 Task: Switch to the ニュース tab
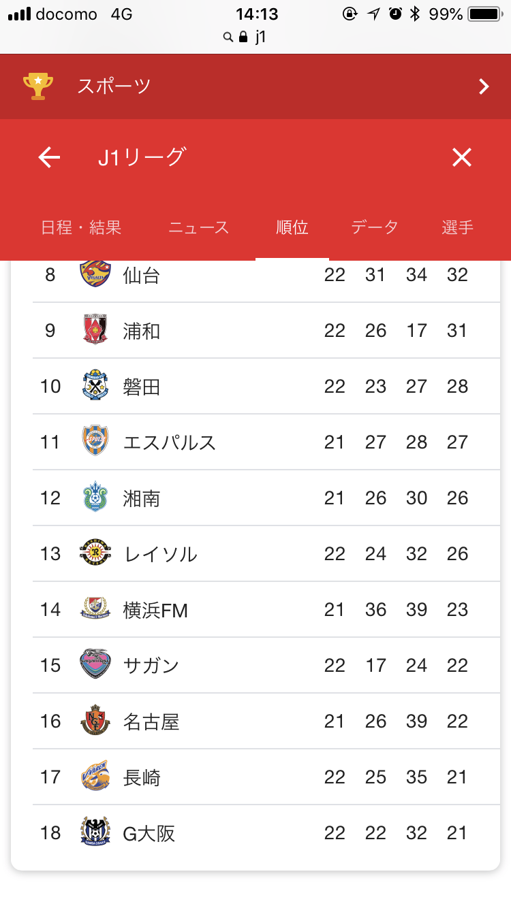[x=199, y=227]
